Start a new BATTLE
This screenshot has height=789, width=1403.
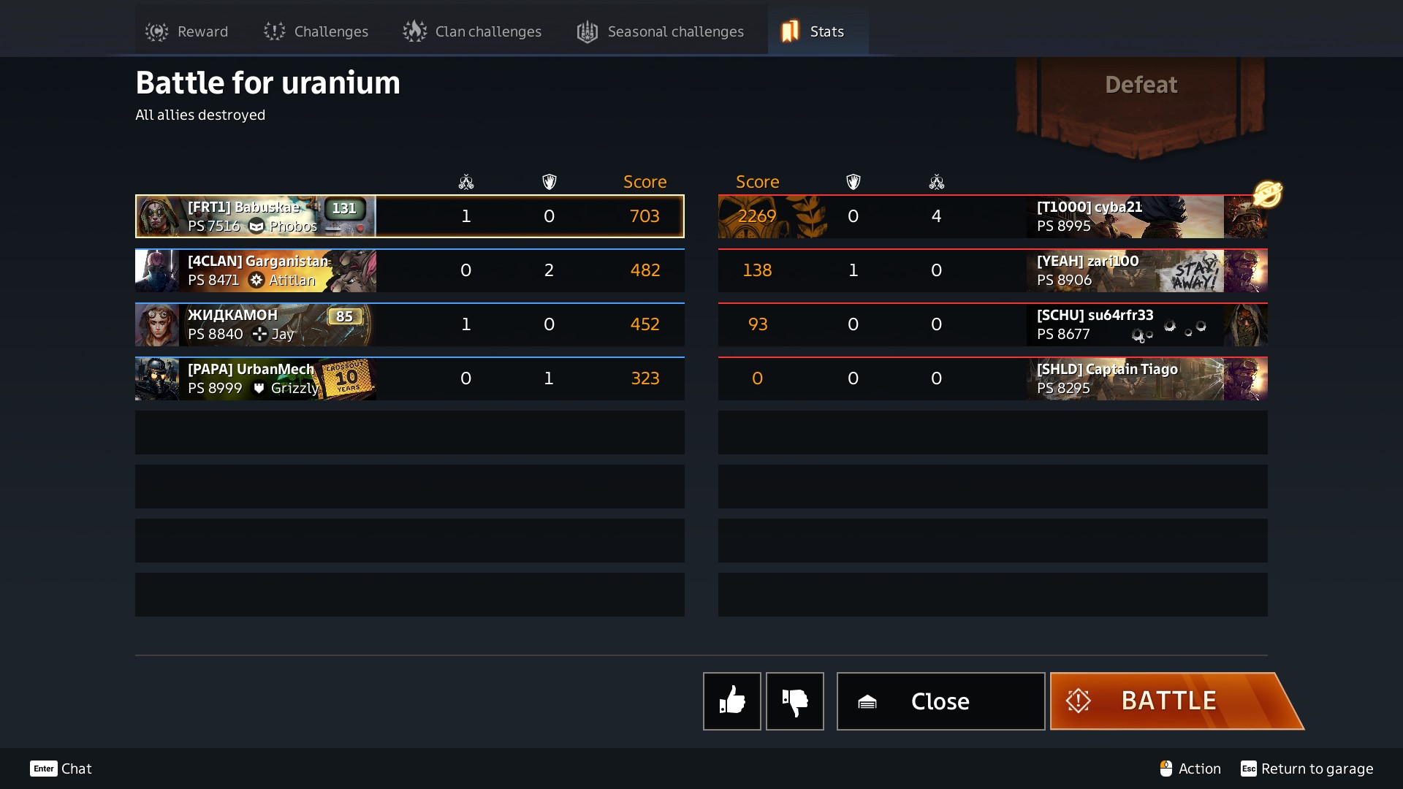coord(1176,701)
